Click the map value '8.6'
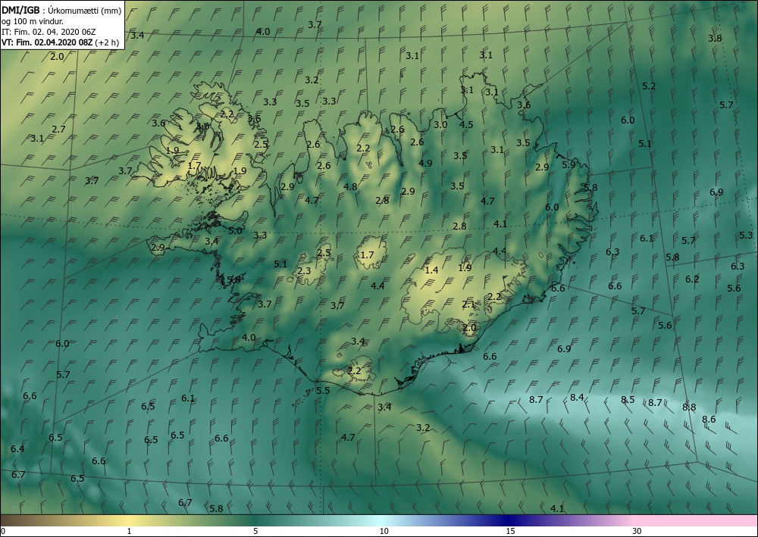The height and width of the screenshot is (537, 758). pos(709,419)
